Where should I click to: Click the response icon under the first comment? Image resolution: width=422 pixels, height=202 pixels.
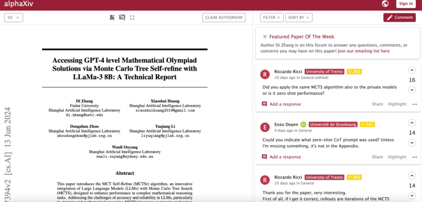pos(264,104)
